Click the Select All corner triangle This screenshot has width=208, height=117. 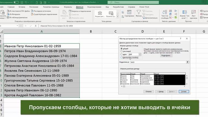[x=2, y=32]
